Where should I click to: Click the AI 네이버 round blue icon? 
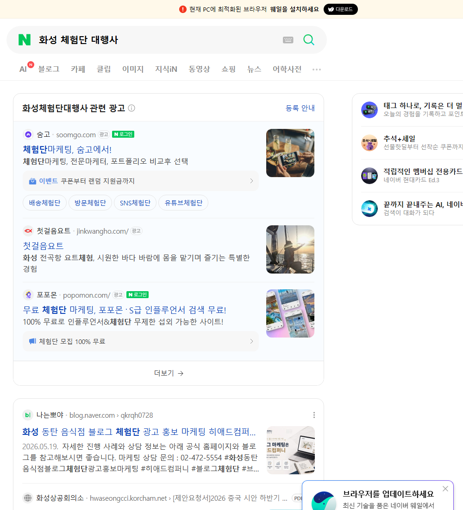click(x=369, y=209)
